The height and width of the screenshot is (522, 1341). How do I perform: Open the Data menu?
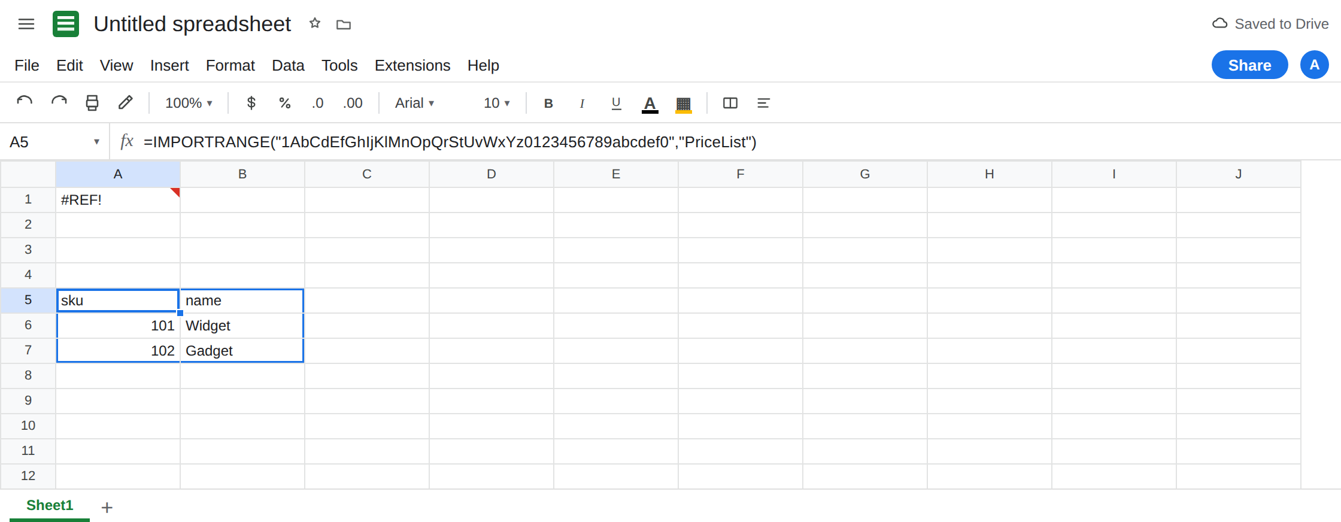[288, 65]
